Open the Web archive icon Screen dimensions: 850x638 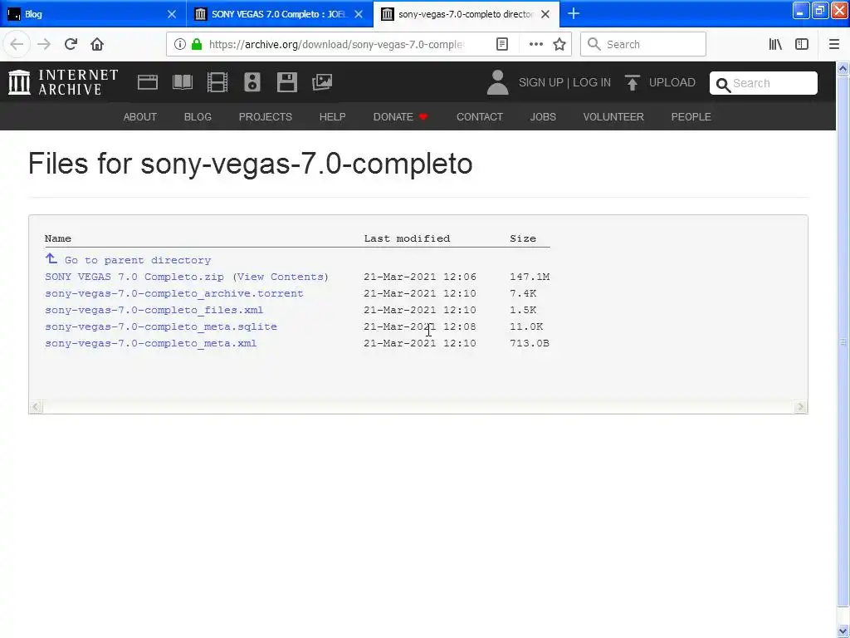(x=148, y=82)
